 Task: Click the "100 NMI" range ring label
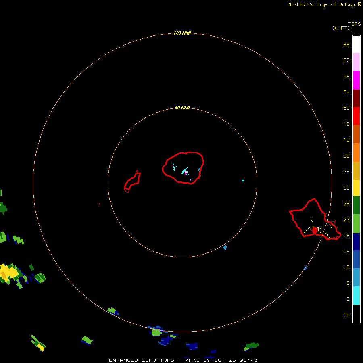(182, 33)
